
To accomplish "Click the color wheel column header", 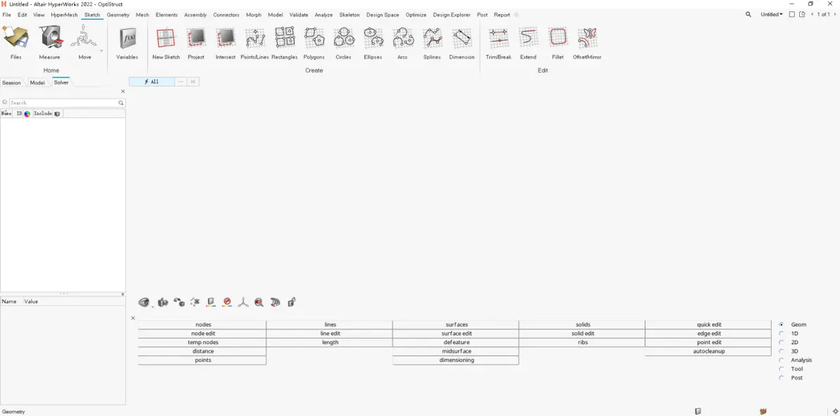I will click(27, 113).
